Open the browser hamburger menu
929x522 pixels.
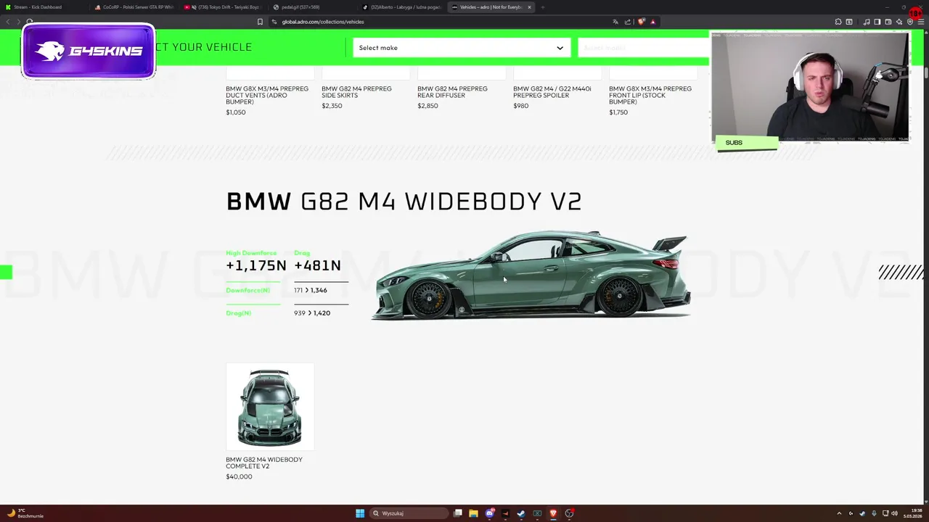(x=921, y=22)
